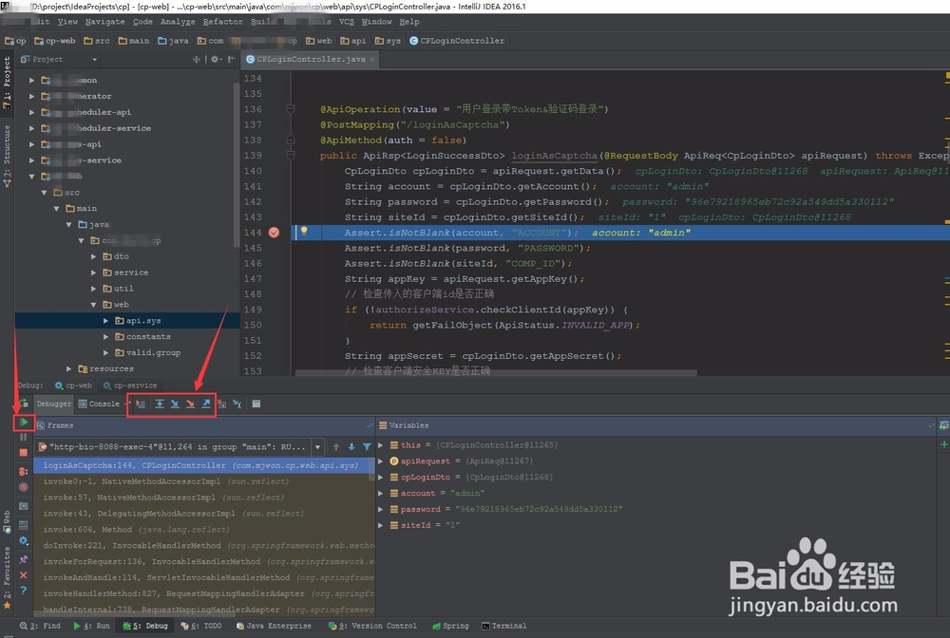
Task: Expand 'this' variable node
Action: [381, 445]
